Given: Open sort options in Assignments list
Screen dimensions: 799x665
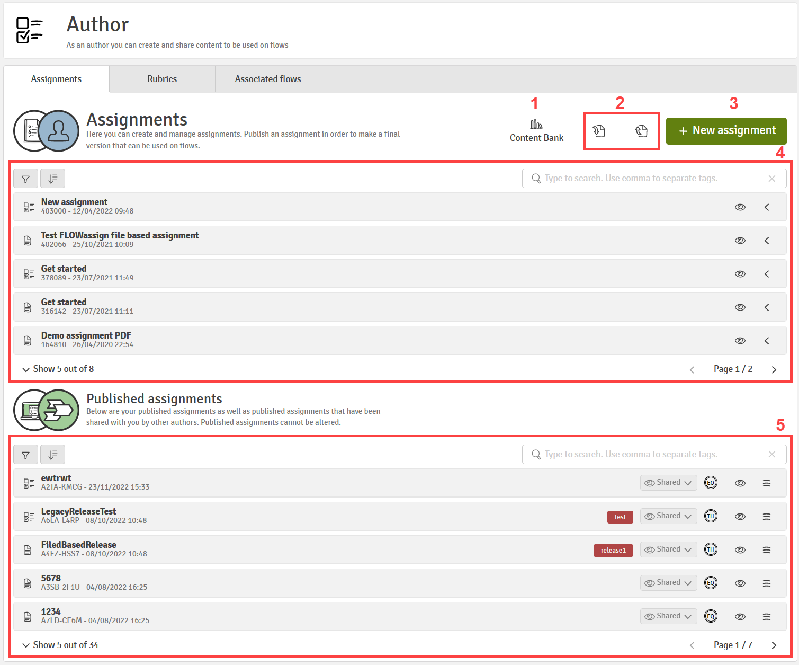Looking at the screenshot, I should click(x=53, y=179).
